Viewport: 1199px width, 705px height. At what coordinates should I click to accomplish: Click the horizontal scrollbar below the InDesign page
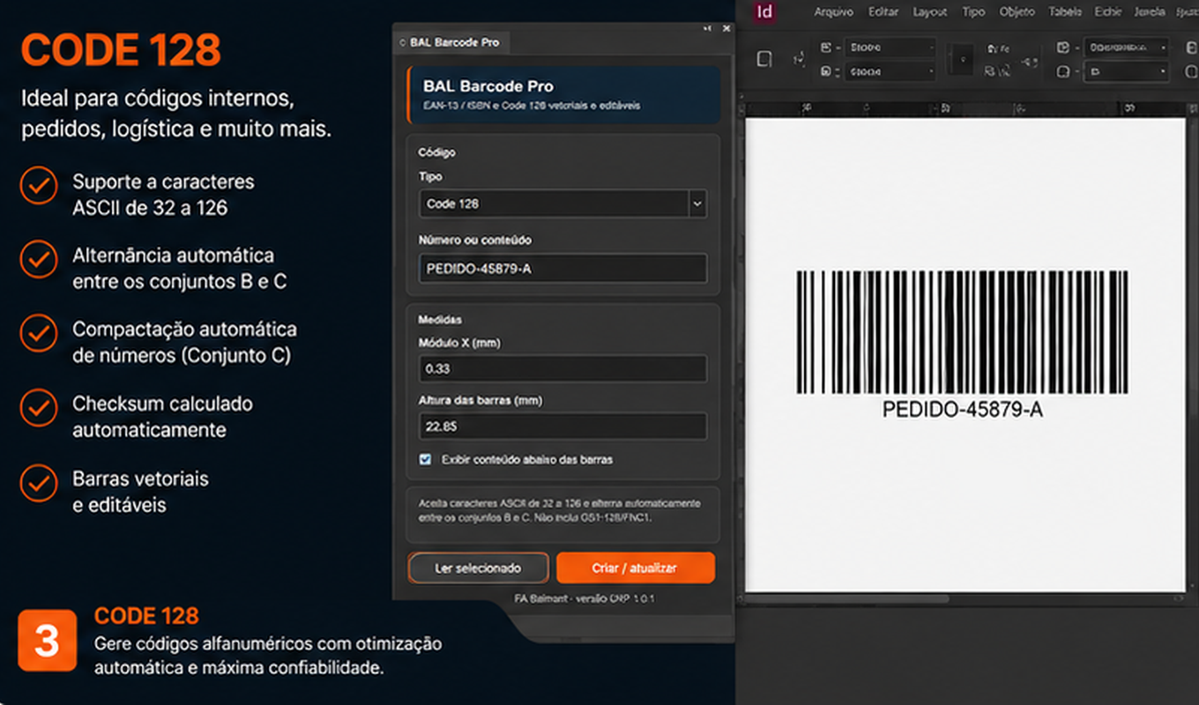click(846, 598)
